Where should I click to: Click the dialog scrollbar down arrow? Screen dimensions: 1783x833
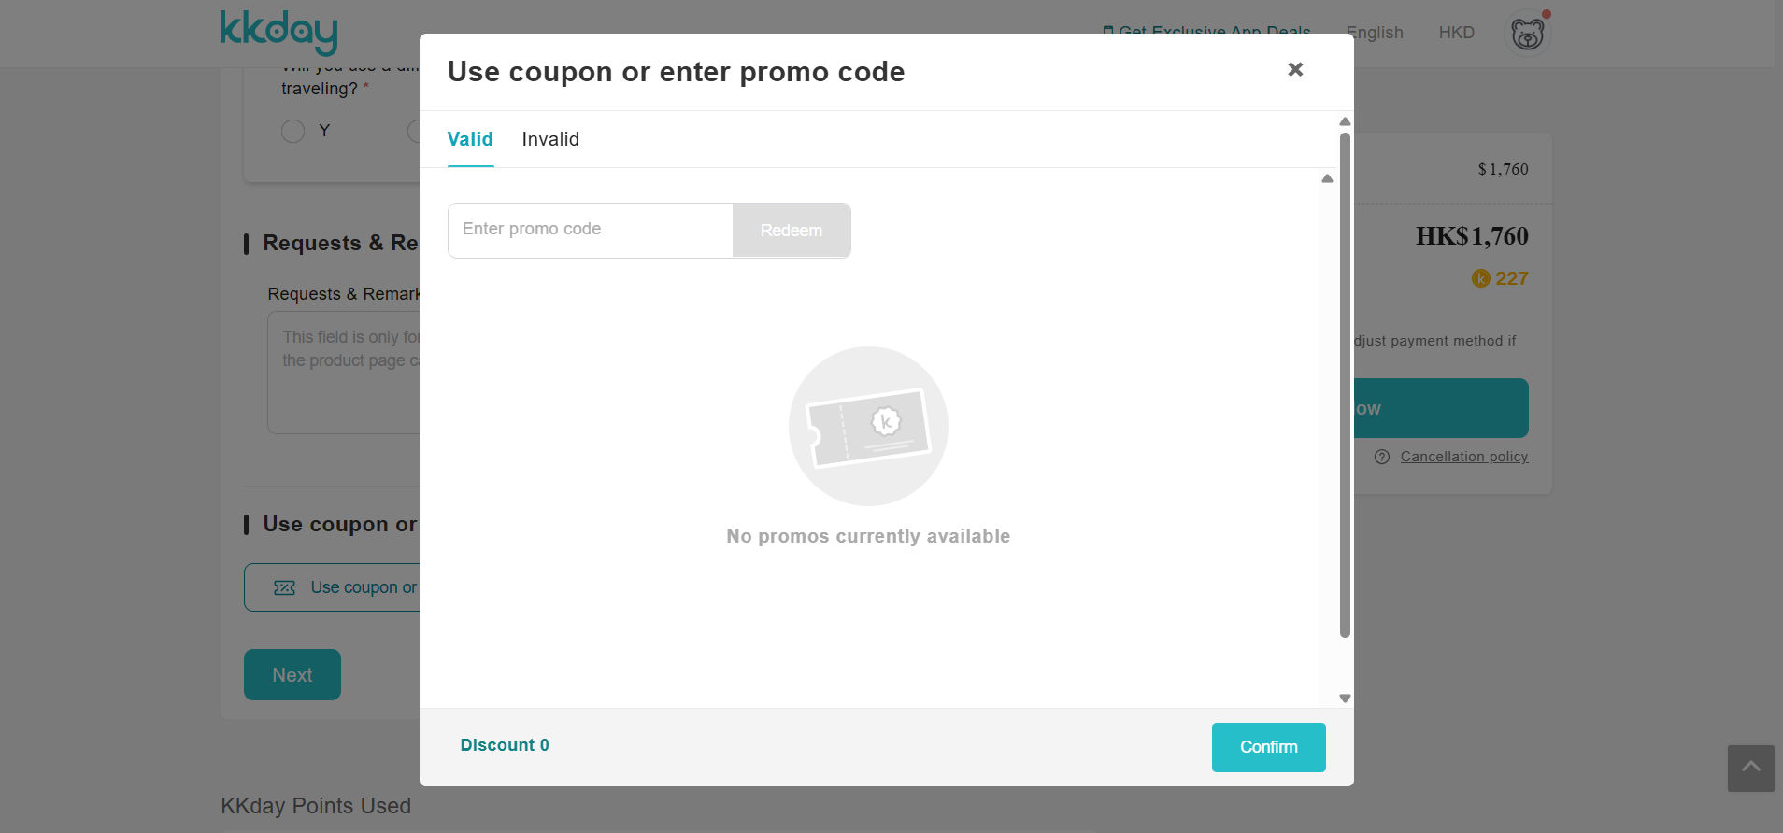coord(1345,699)
